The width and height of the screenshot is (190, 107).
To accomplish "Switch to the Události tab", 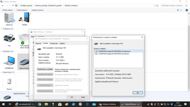I will tap(62, 43).
